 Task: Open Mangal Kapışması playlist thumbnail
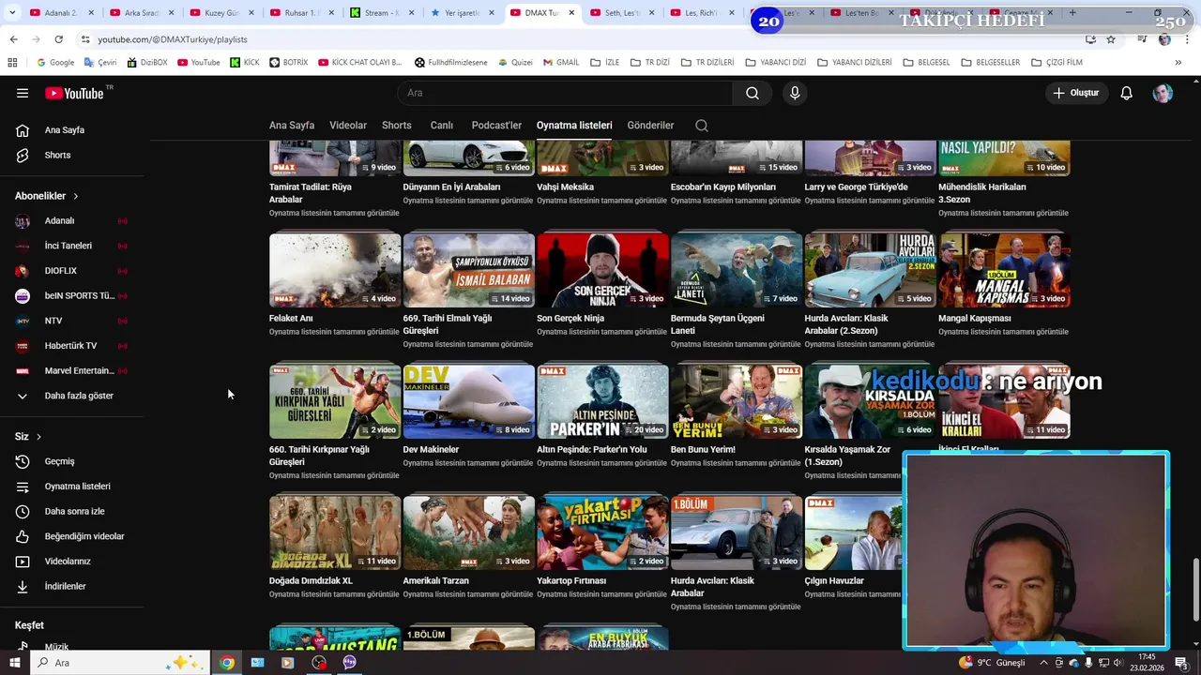1004,271
